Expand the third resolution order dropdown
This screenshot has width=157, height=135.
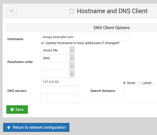point(57,66)
